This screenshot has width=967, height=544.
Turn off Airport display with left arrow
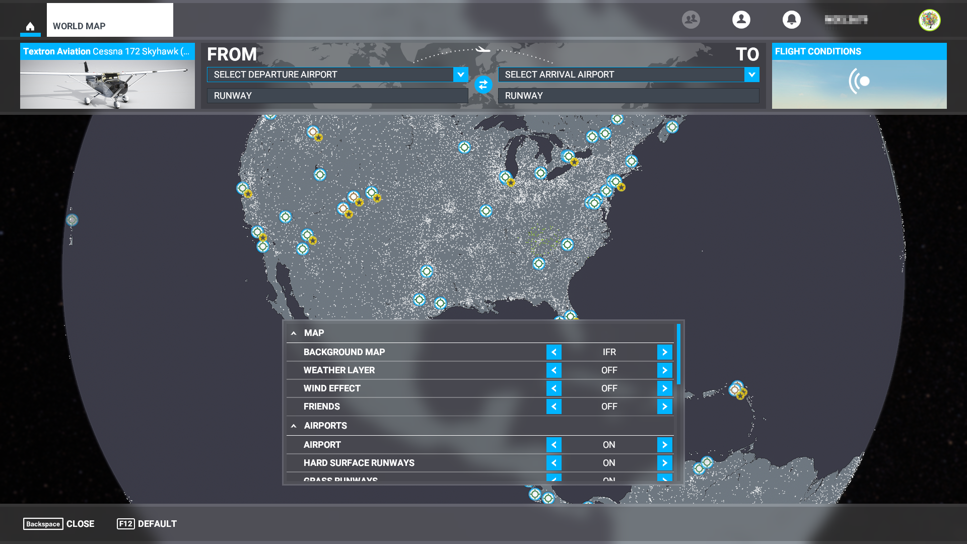(x=554, y=445)
